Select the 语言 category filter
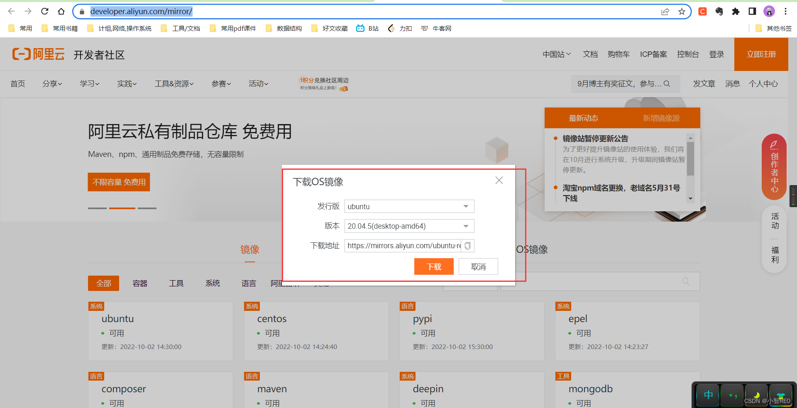The image size is (797, 408). (249, 283)
